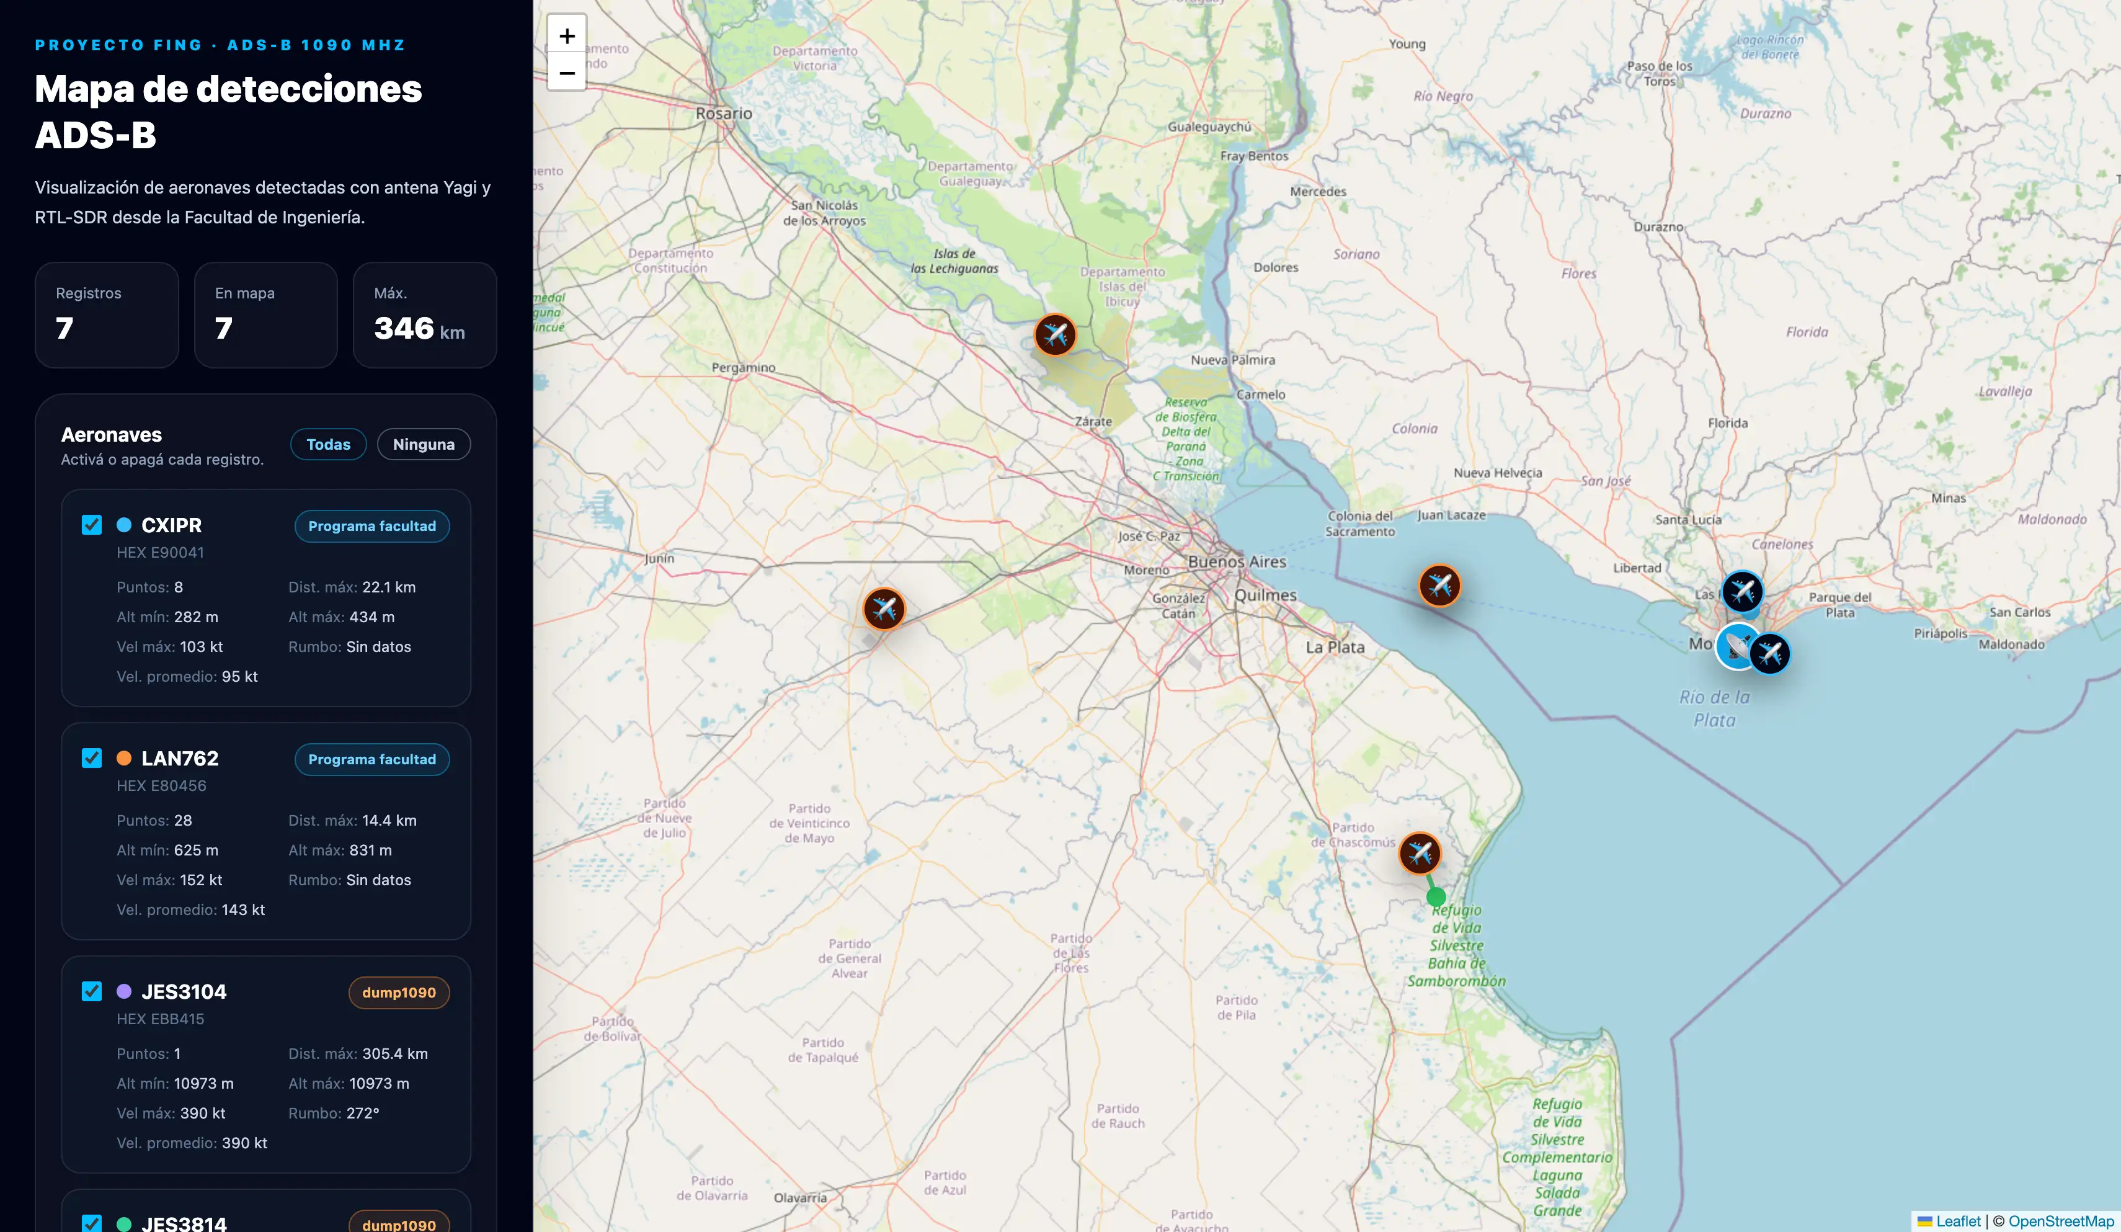
Task: Click the blue plane marker near Las Piedras
Action: (x=1741, y=591)
